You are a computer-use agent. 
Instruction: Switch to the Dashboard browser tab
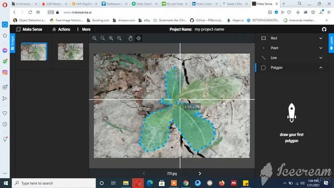click(x=114, y=4)
